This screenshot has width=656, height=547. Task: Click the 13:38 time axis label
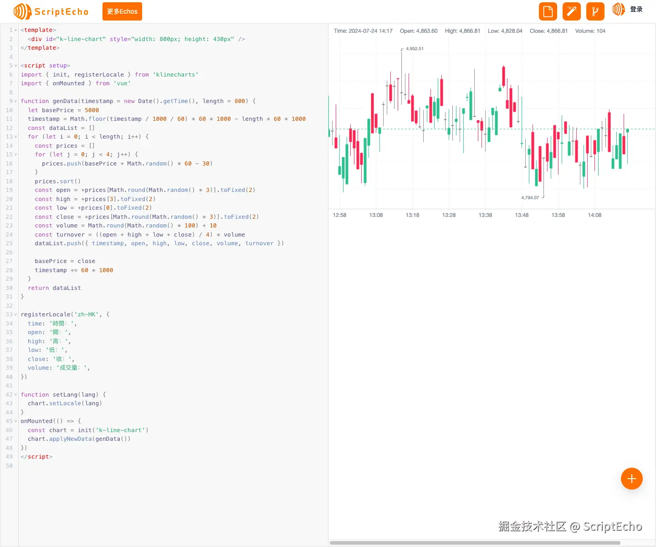(485, 215)
